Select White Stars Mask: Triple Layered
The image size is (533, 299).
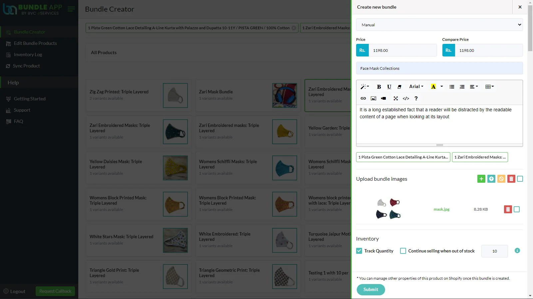tap(139, 240)
